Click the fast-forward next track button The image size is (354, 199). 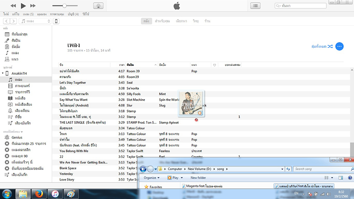(33, 6)
